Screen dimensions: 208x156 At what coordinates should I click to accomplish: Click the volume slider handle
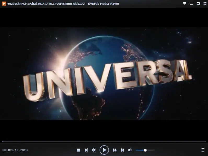click(x=145, y=150)
